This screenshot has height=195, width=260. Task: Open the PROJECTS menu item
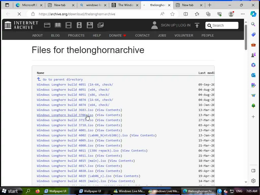(x=76, y=36)
